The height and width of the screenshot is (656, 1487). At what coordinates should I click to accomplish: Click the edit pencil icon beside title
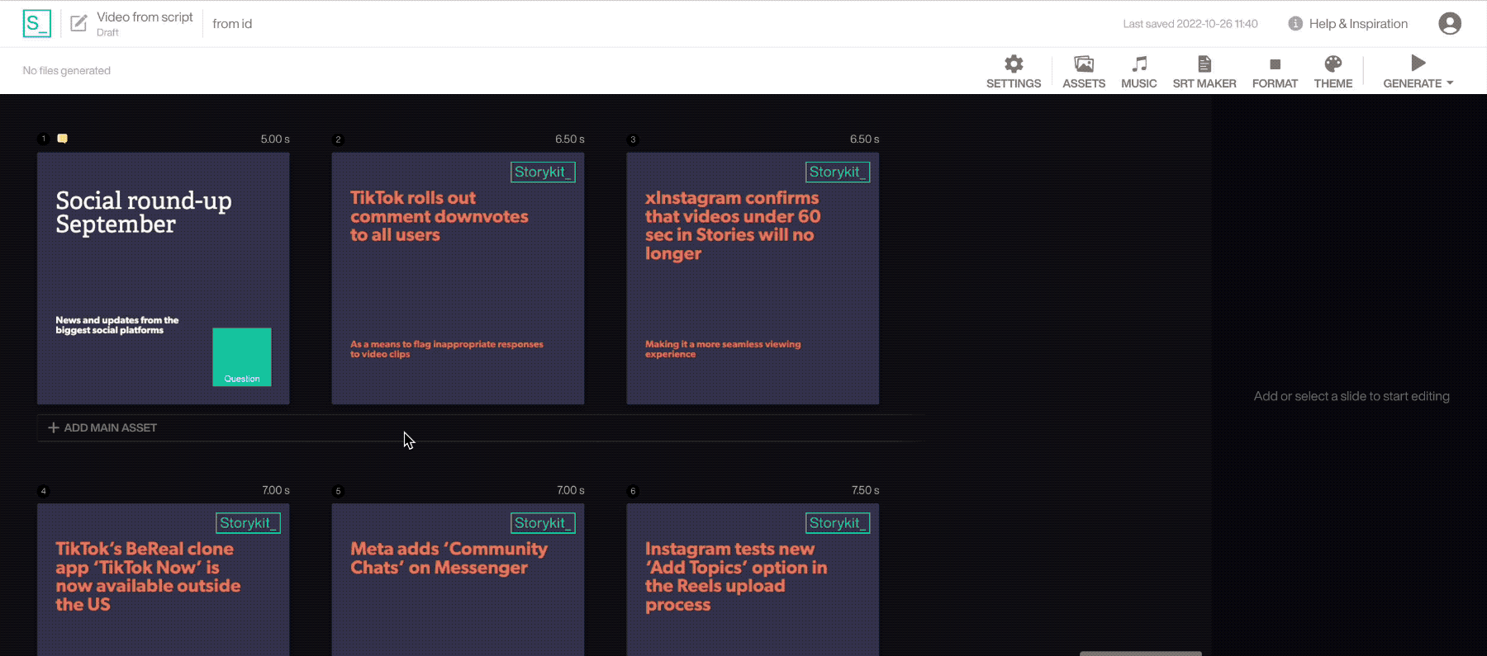[x=78, y=23]
